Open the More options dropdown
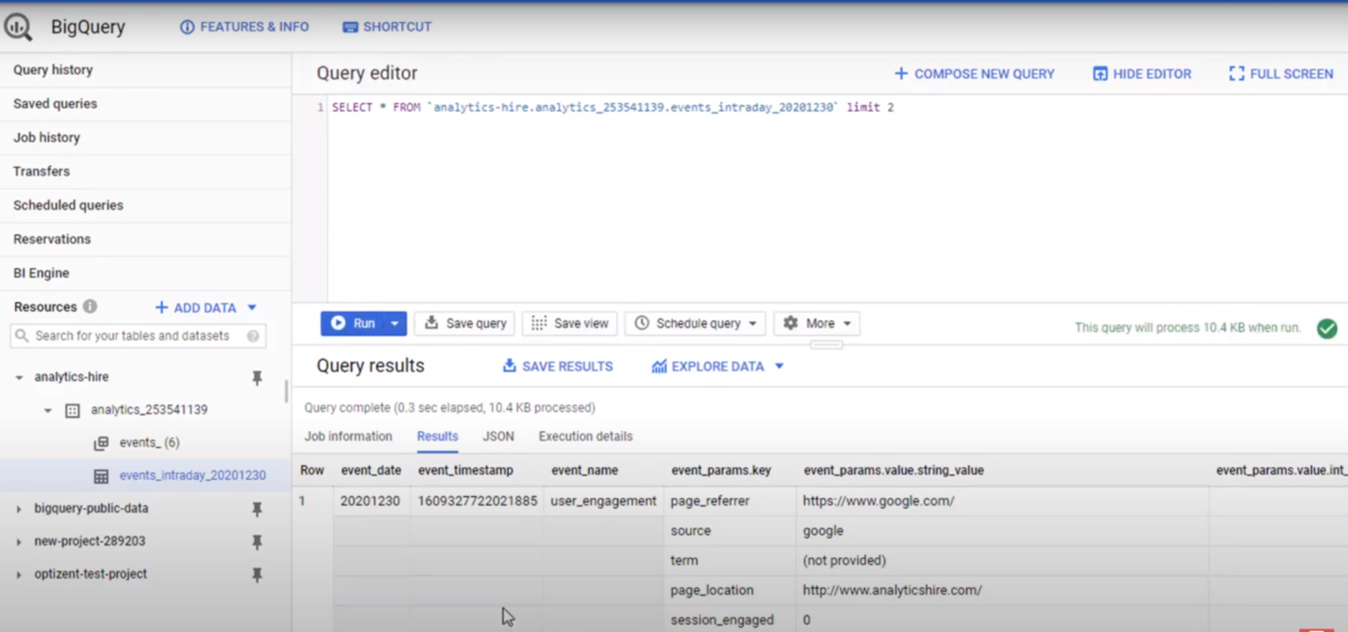This screenshot has width=1348, height=632. pos(817,324)
